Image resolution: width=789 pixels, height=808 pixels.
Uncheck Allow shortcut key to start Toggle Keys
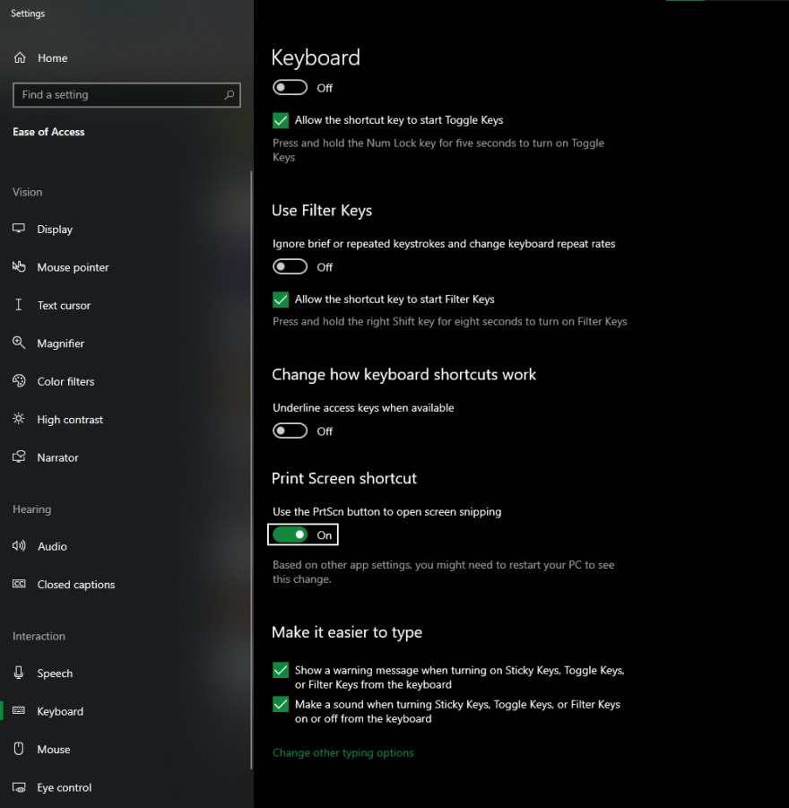281,120
